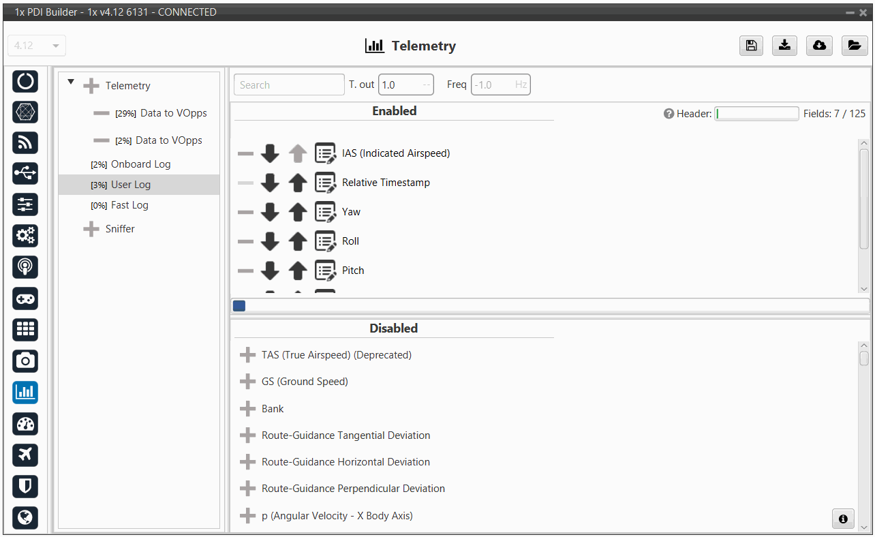Click the save icon in top toolbar
The image size is (875, 537).
tap(751, 46)
